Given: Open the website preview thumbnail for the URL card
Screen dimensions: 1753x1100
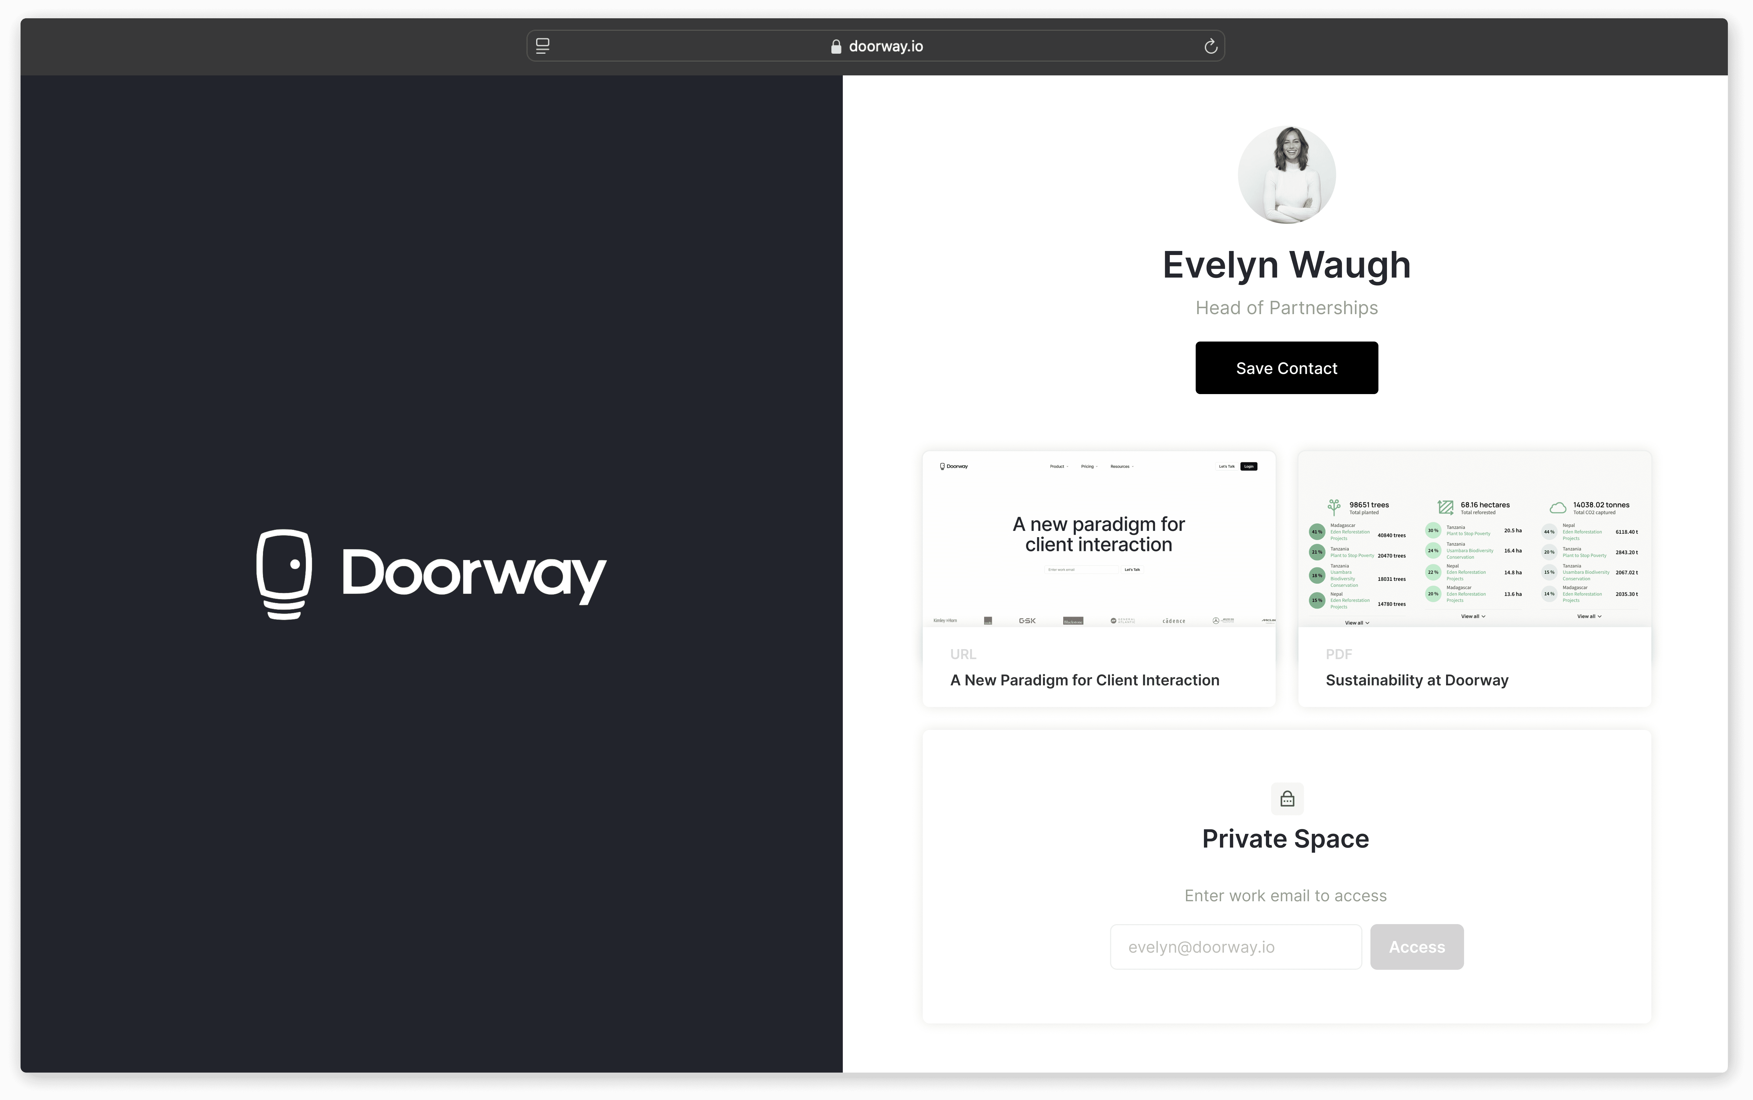Looking at the screenshot, I should coord(1099,539).
